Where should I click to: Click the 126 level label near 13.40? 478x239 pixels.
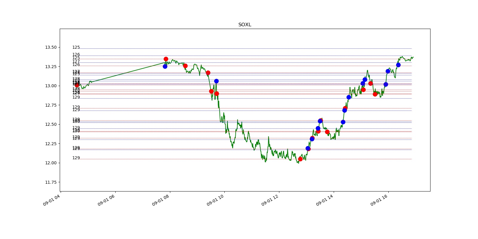(x=76, y=55)
